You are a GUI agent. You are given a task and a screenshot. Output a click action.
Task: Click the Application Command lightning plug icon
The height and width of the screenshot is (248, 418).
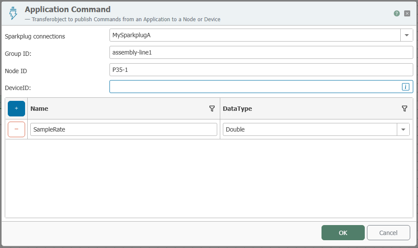coord(13,13)
